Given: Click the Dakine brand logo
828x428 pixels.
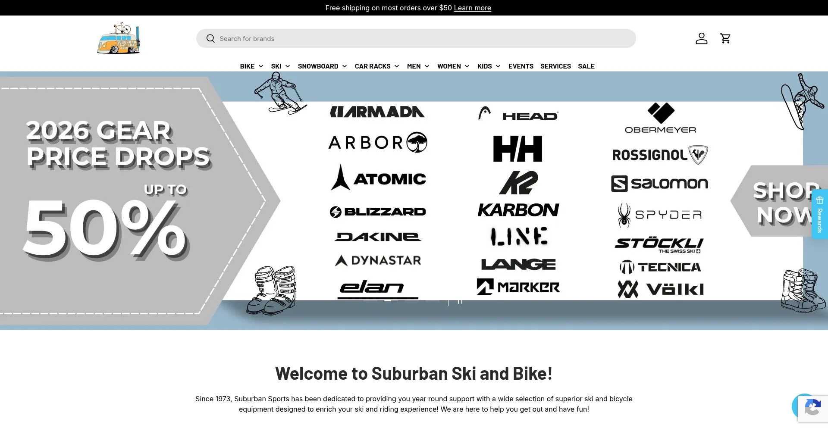Looking at the screenshot, I should pyautogui.click(x=378, y=237).
